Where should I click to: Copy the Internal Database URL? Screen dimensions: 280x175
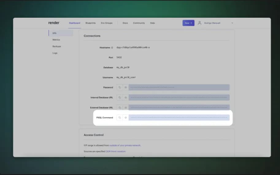tap(120, 97)
